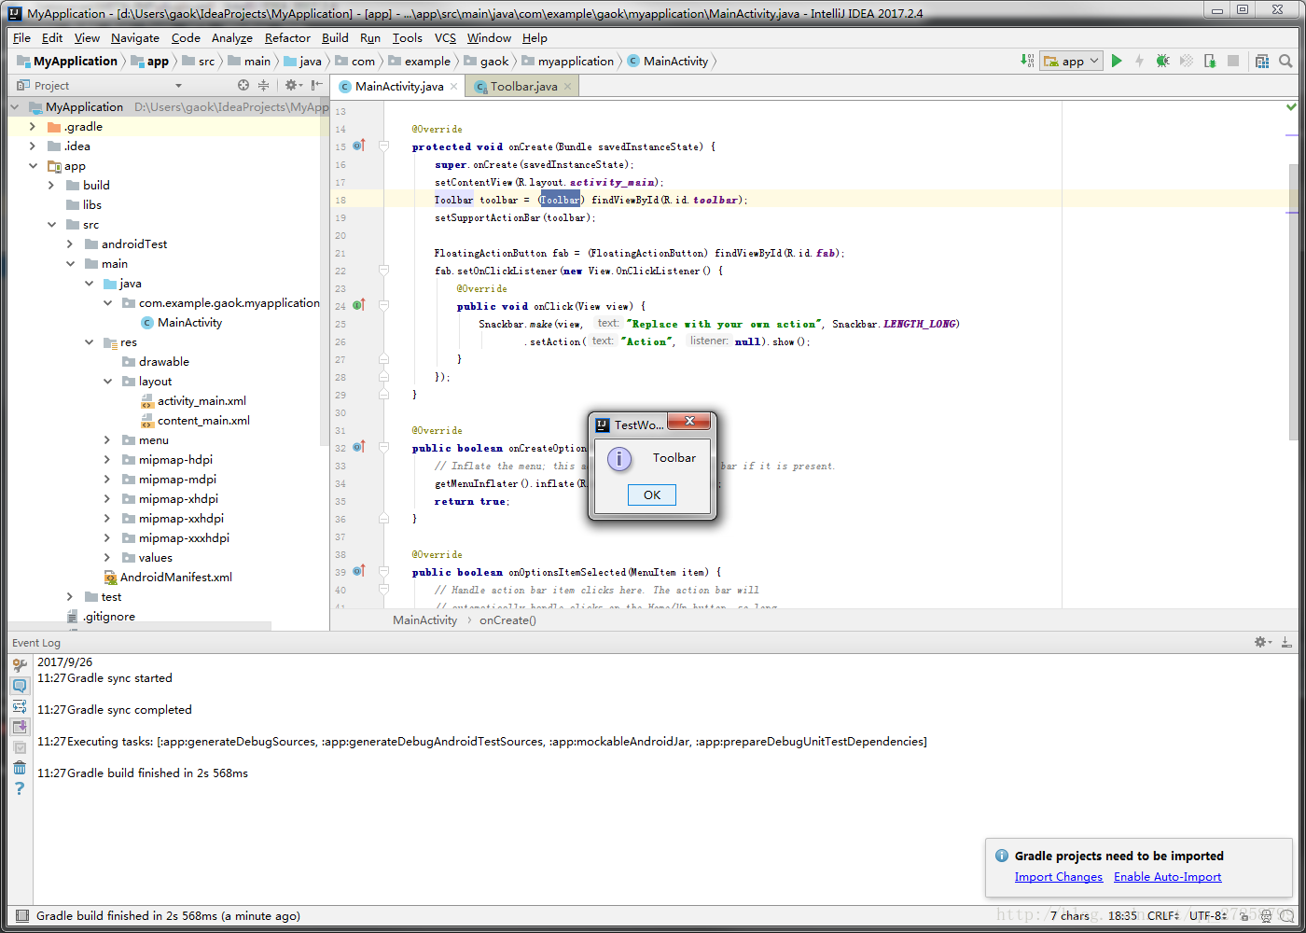Viewport: 1306px width, 933px height.
Task: Switch to the Toolbar.java tab
Action: [x=523, y=86]
